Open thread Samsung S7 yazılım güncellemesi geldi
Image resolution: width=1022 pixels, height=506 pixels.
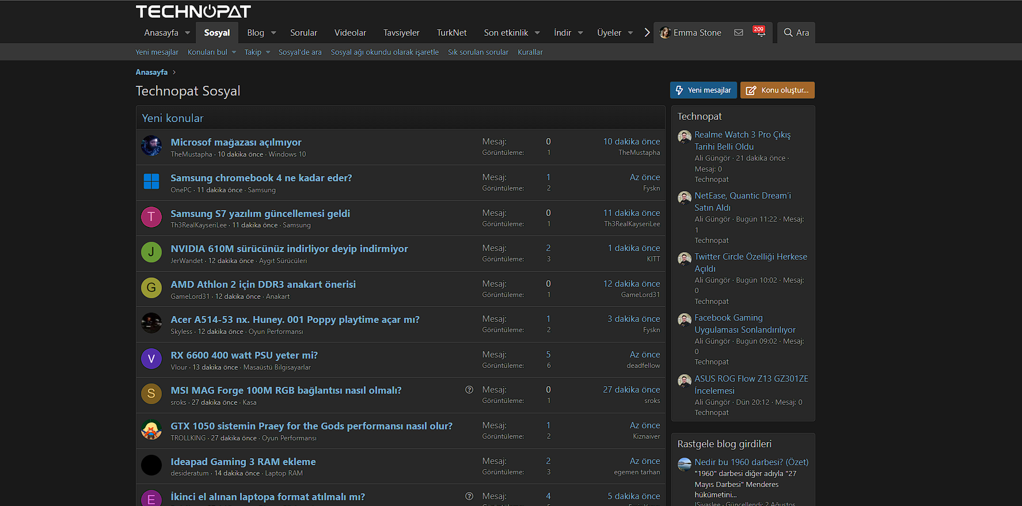[x=260, y=214]
